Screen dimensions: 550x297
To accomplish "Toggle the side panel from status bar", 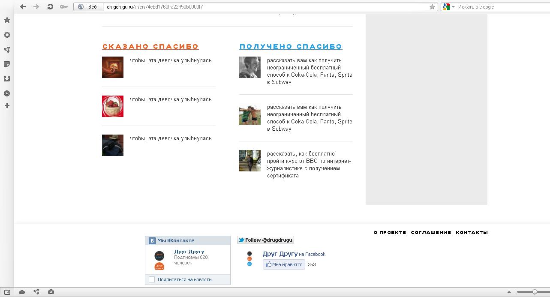I will [x=7, y=292].
